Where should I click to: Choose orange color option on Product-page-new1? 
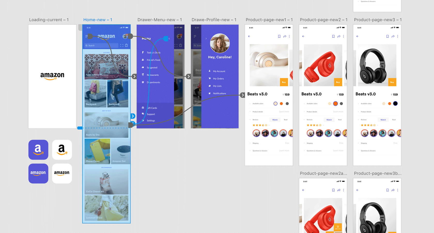281,104
